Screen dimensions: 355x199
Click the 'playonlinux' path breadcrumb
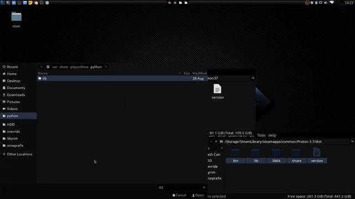pyautogui.click(x=79, y=67)
